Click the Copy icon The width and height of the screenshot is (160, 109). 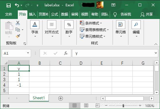pos(18,30)
